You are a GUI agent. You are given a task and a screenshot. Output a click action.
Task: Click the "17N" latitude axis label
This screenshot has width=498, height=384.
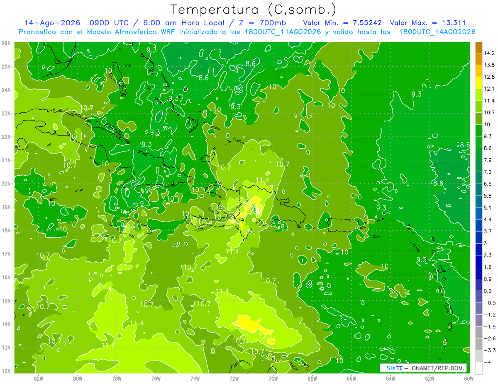click(x=6, y=254)
